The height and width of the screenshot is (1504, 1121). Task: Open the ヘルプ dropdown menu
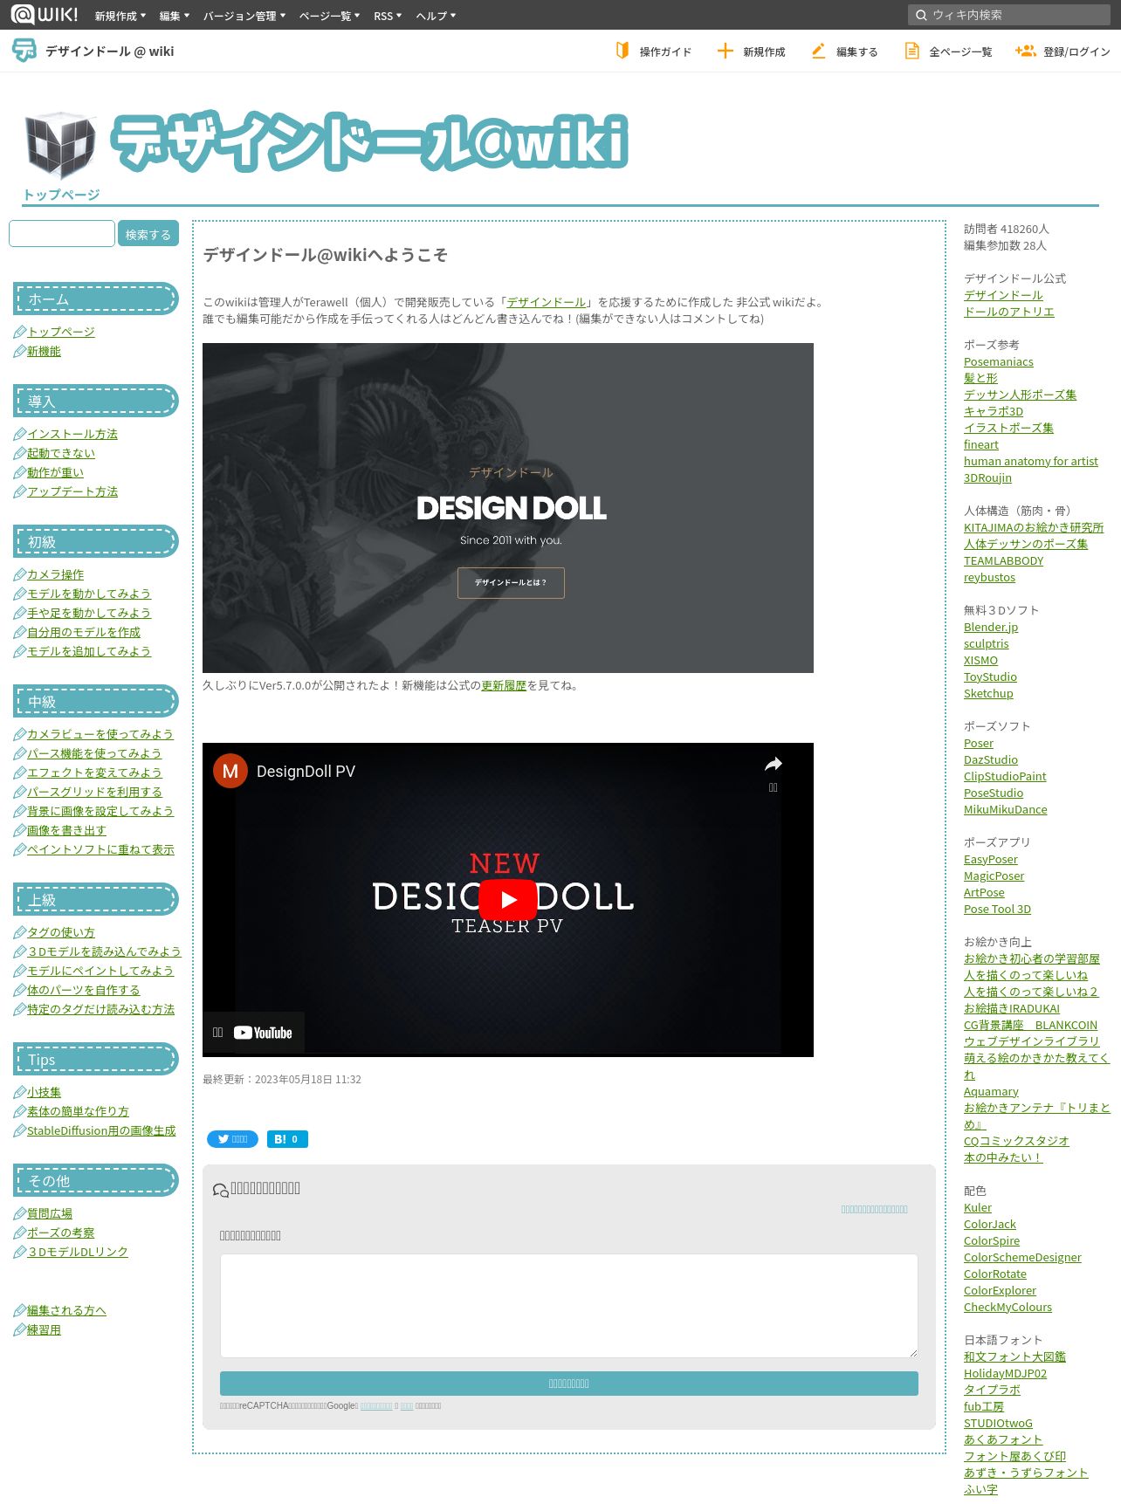(x=436, y=16)
